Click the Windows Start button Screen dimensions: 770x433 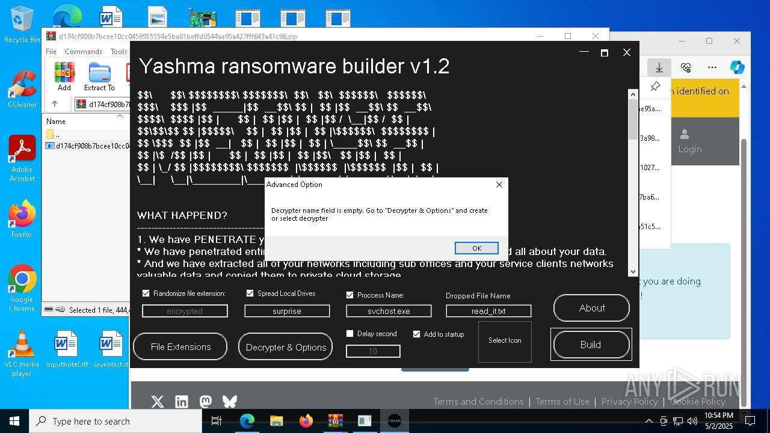(14, 421)
